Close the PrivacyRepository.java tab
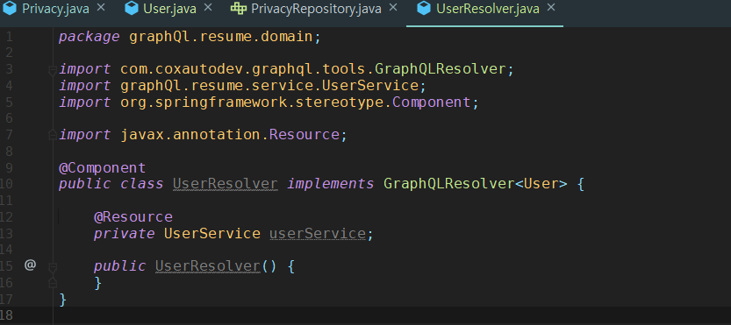The height and width of the screenshot is (325, 731). (x=393, y=8)
